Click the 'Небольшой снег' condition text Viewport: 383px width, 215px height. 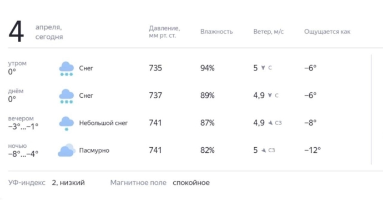pos(103,123)
